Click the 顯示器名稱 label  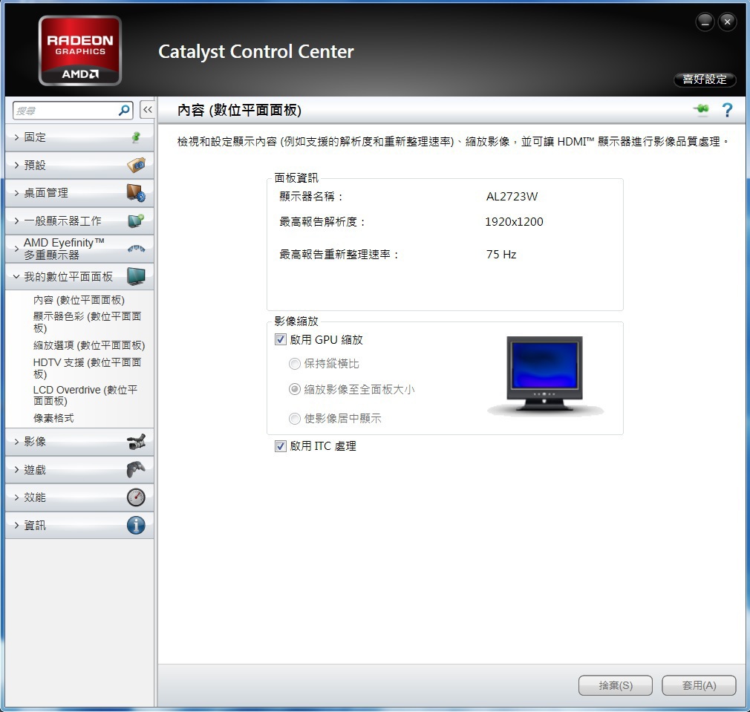tap(311, 197)
